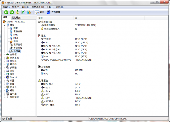The height and width of the screenshot is (122, 170).
Task: Expand the 裝置 tree node
Action: [x=5, y=81]
